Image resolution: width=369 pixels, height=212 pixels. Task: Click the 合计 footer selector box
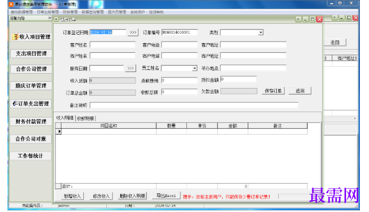click(58, 186)
